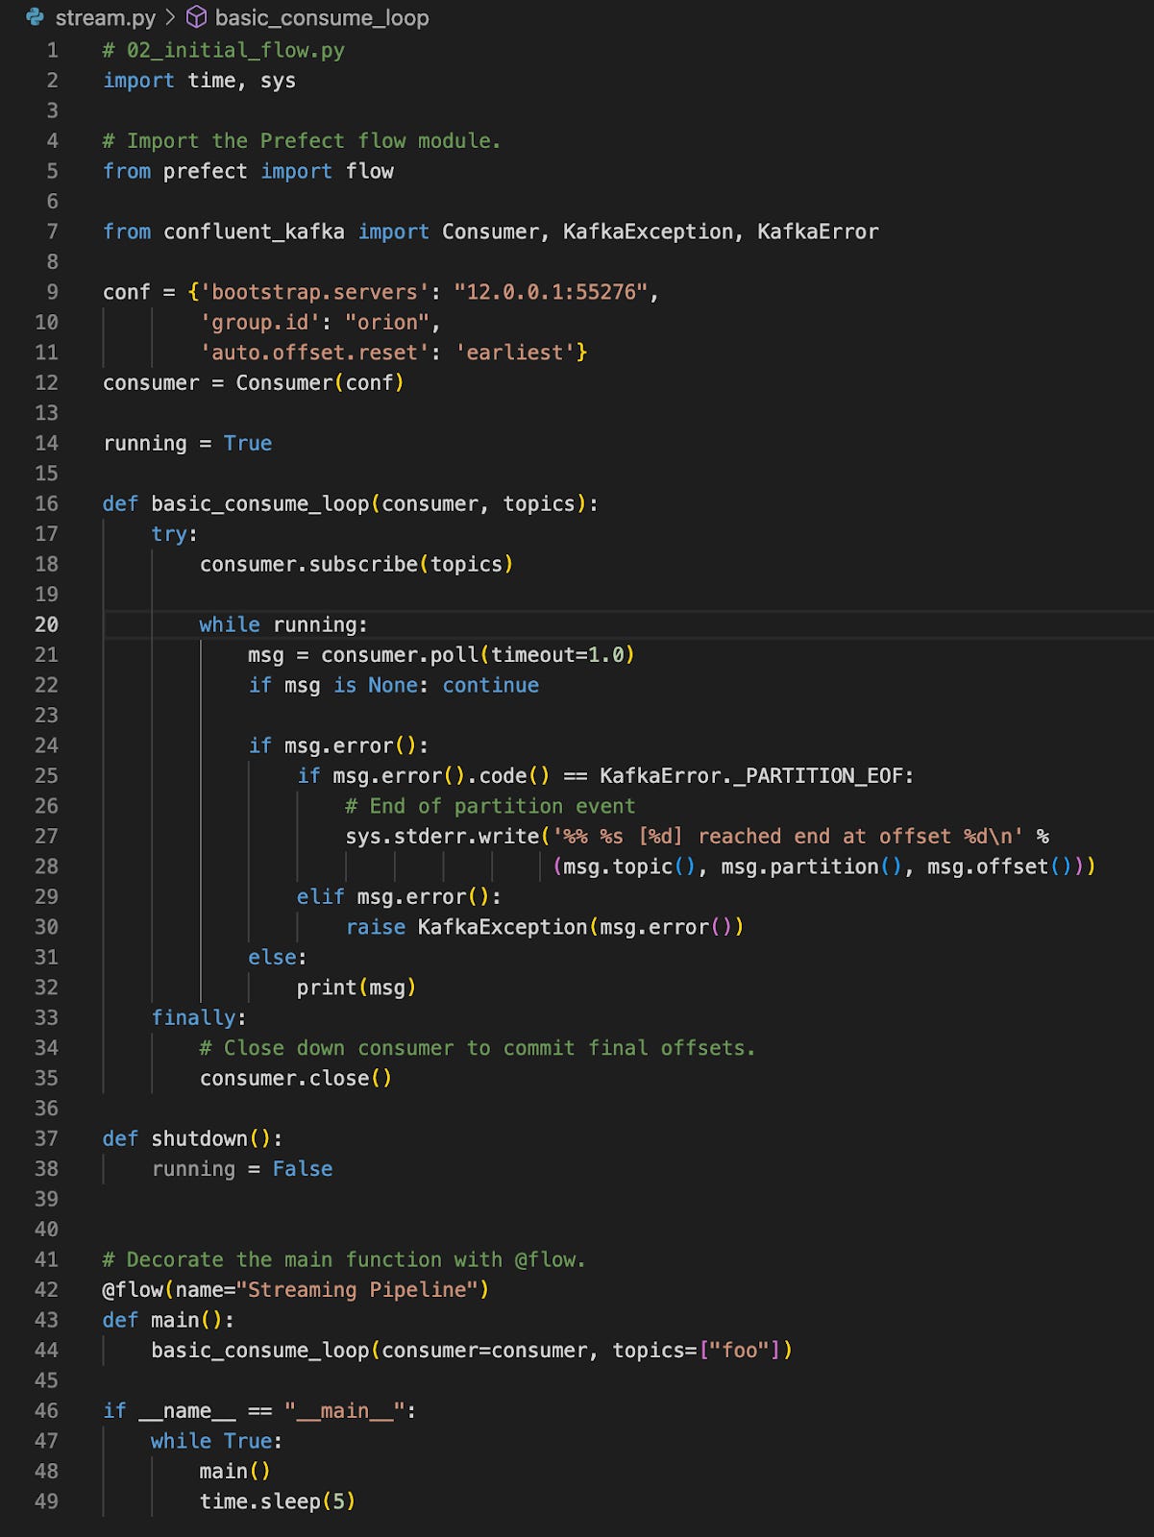Click 'msg.offset()' on line 28
The image size is (1154, 1537).
tap(999, 866)
